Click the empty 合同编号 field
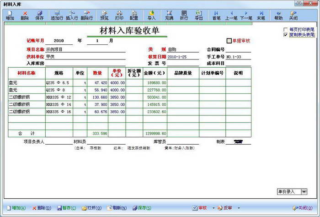 pos(238,49)
